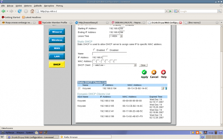Click the red Help plus icon

(163, 72)
